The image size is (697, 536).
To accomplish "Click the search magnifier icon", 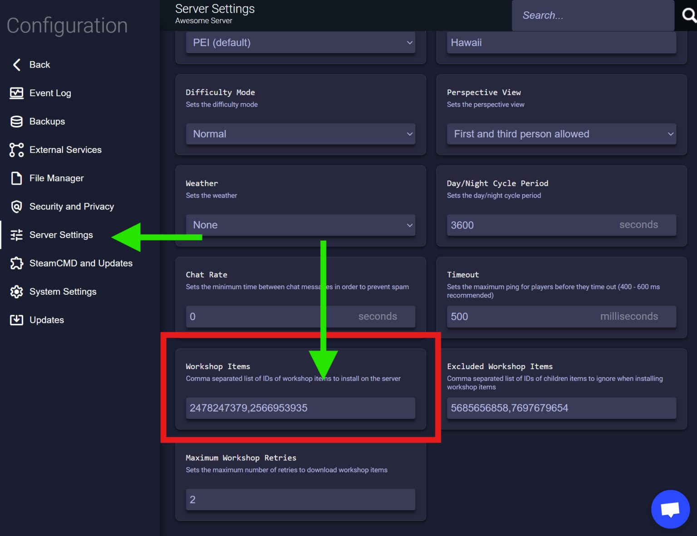I will (688, 15).
